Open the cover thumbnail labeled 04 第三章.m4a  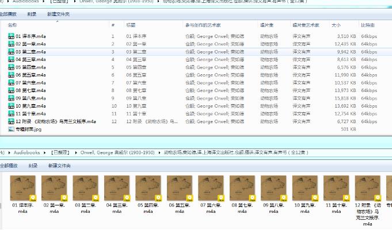(x=117, y=188)
